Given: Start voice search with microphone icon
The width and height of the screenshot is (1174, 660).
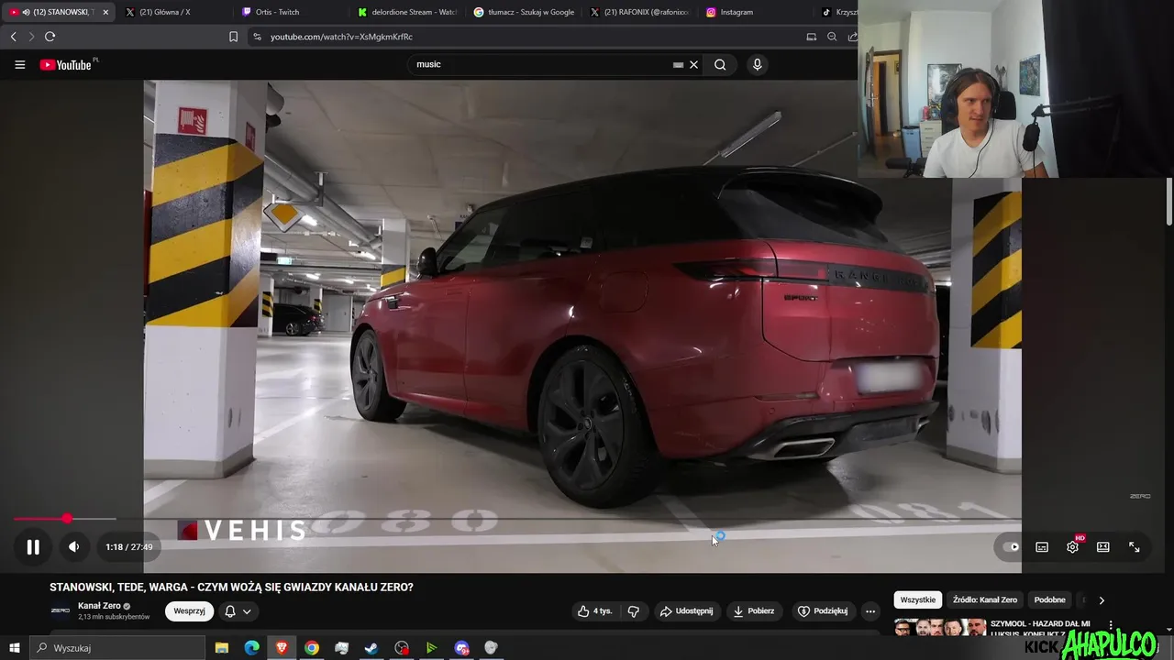Looking at the screenshot, I should (757, 65).
